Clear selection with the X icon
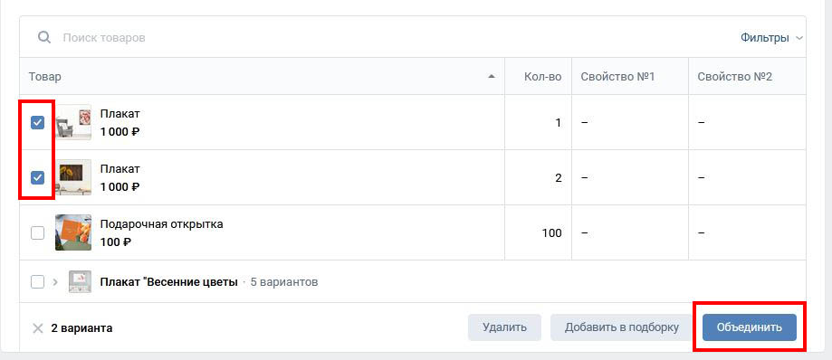Image resolution: width=832 pixels, height=360 pixels. 38,328
